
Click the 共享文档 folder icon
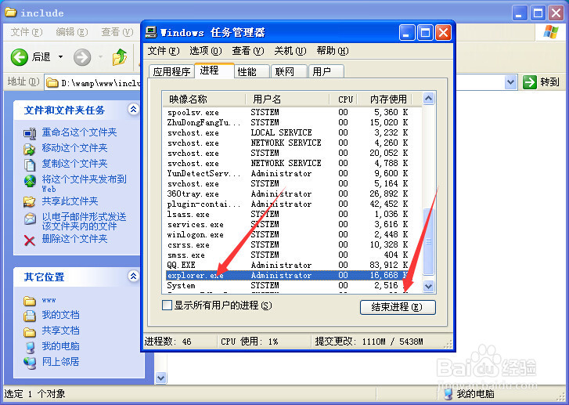click(x=30, y=332)
